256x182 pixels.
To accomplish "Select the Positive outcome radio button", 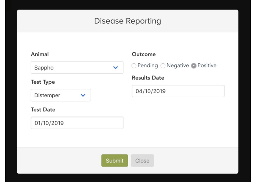I will tap(194, 66).
